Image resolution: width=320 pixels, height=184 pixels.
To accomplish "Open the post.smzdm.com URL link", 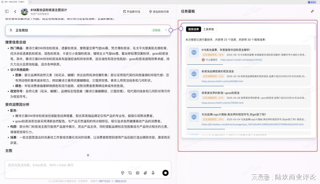I will (241, 60).
